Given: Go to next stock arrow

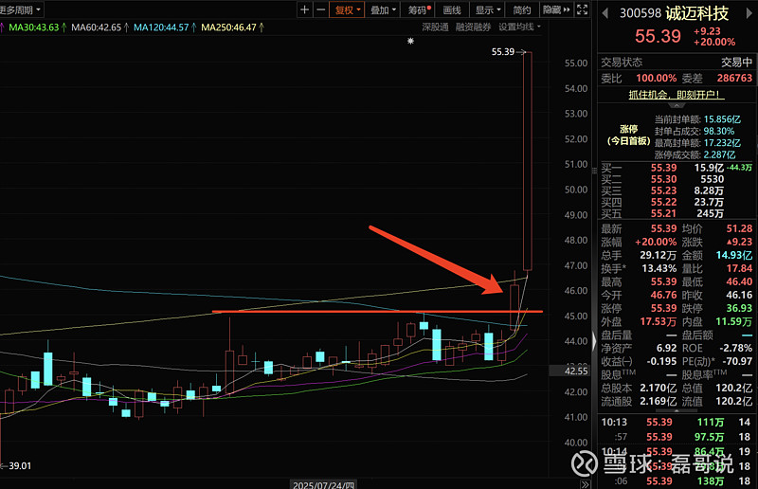Looking at the screenshot, I should (749, 13).
